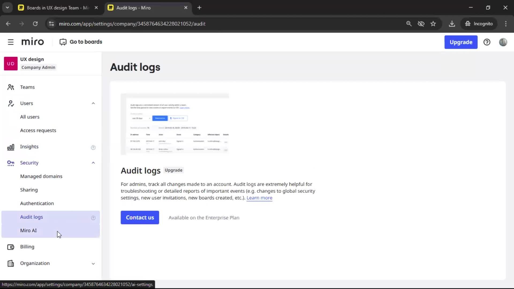Click the Upgrade badge beside Audit logs heading

[x=173, y=170]
